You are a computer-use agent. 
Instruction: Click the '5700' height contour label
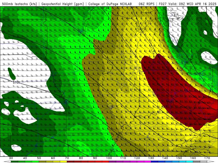(16, 83)
